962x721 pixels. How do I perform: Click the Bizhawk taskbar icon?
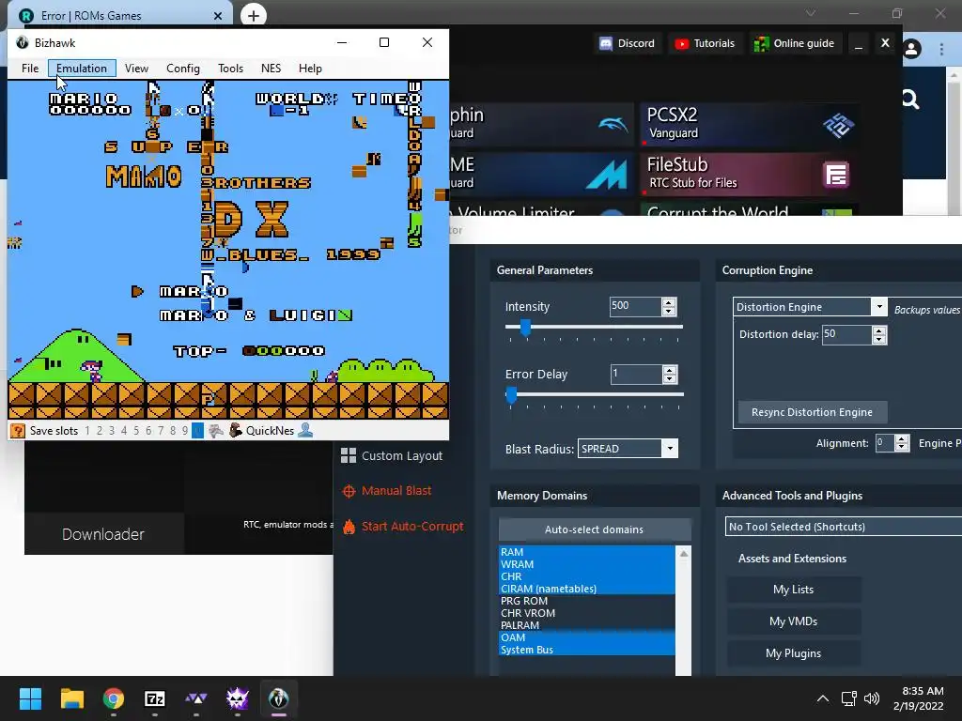(278, 698)
